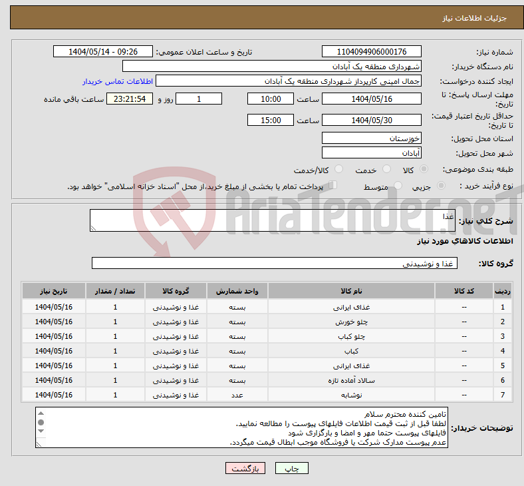Select the متوسط purchase type radio
Viewport: 524px width, 486px height.
(x=398, y=185)
